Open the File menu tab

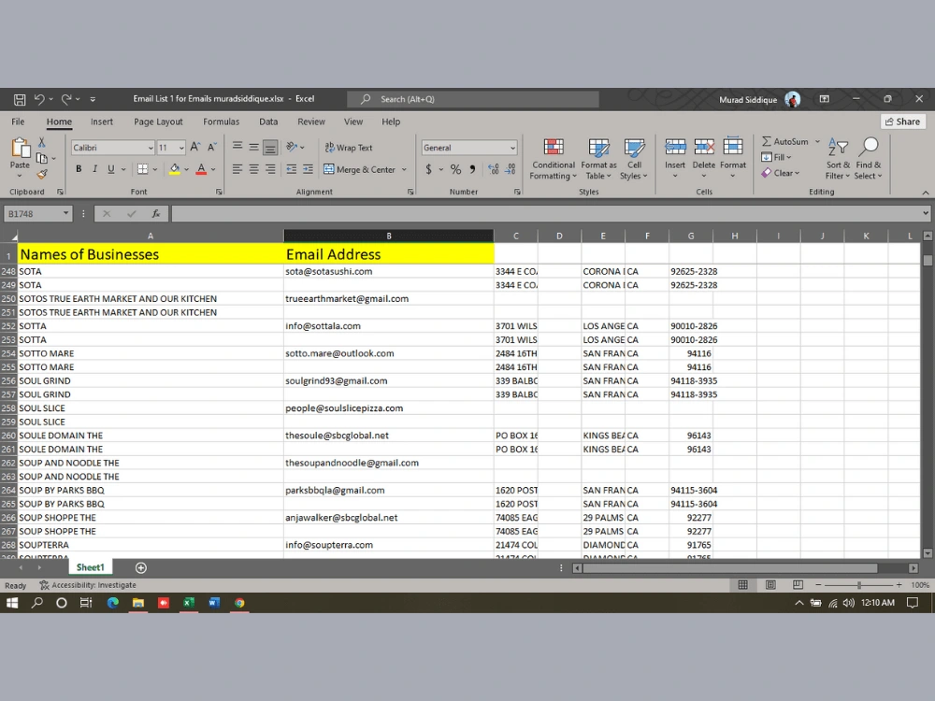coord(18,122)
